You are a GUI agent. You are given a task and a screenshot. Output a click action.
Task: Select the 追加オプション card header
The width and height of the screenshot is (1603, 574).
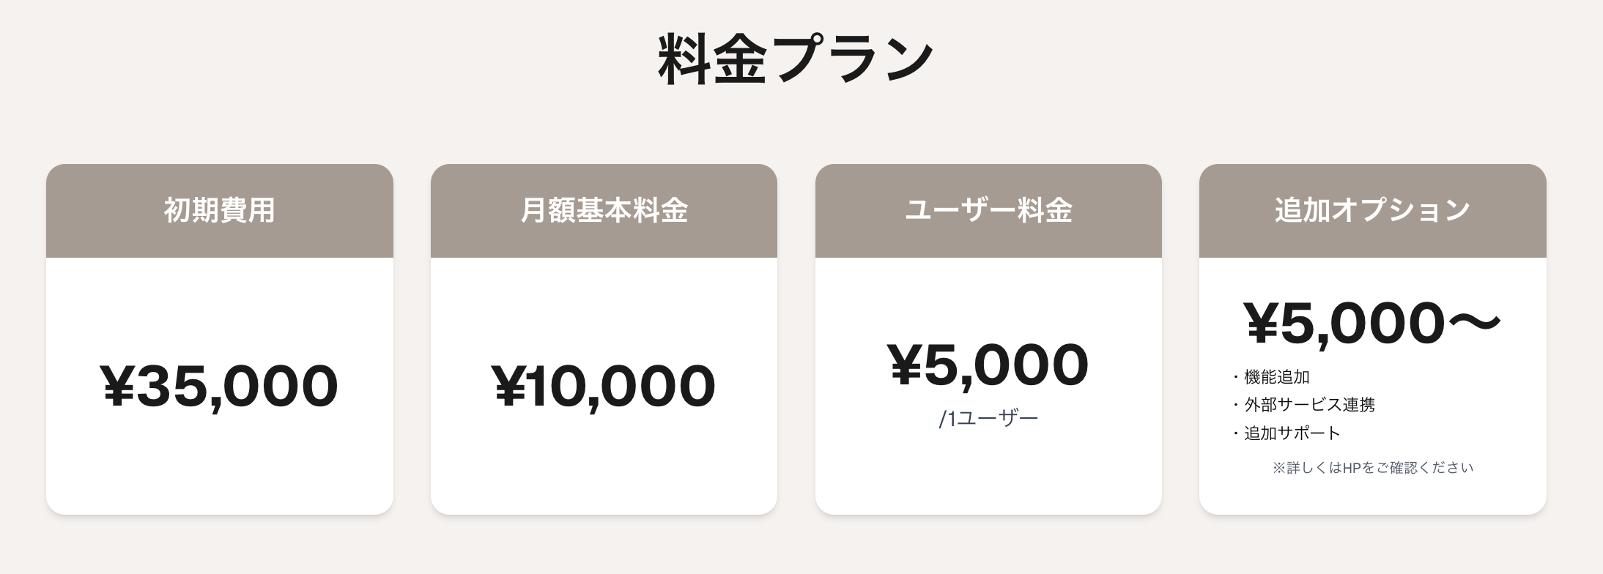point(1372,211)
